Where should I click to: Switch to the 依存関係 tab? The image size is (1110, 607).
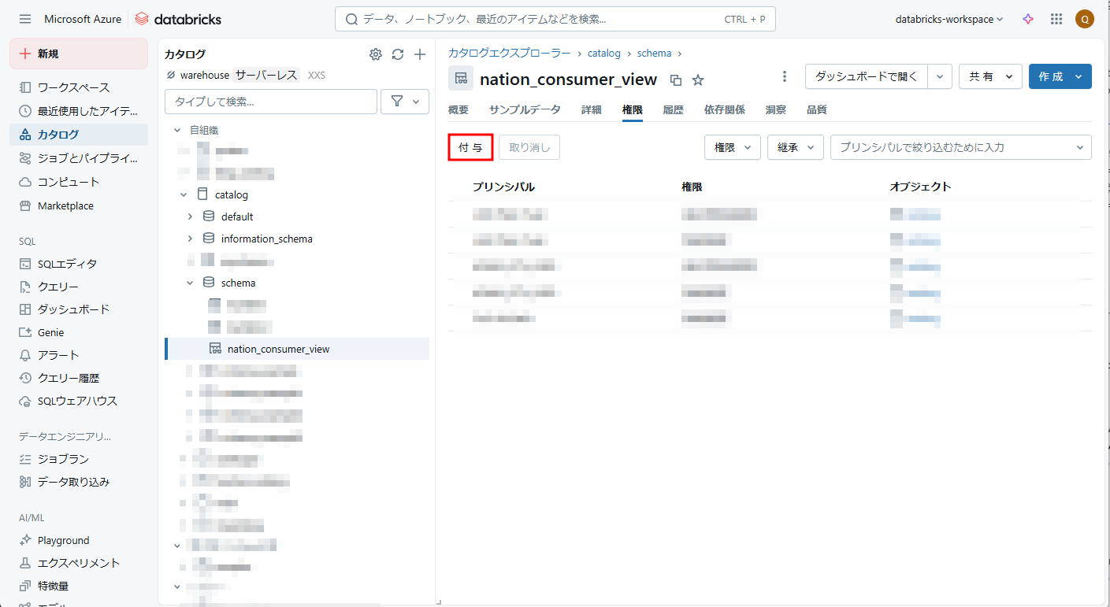(724, 110)
